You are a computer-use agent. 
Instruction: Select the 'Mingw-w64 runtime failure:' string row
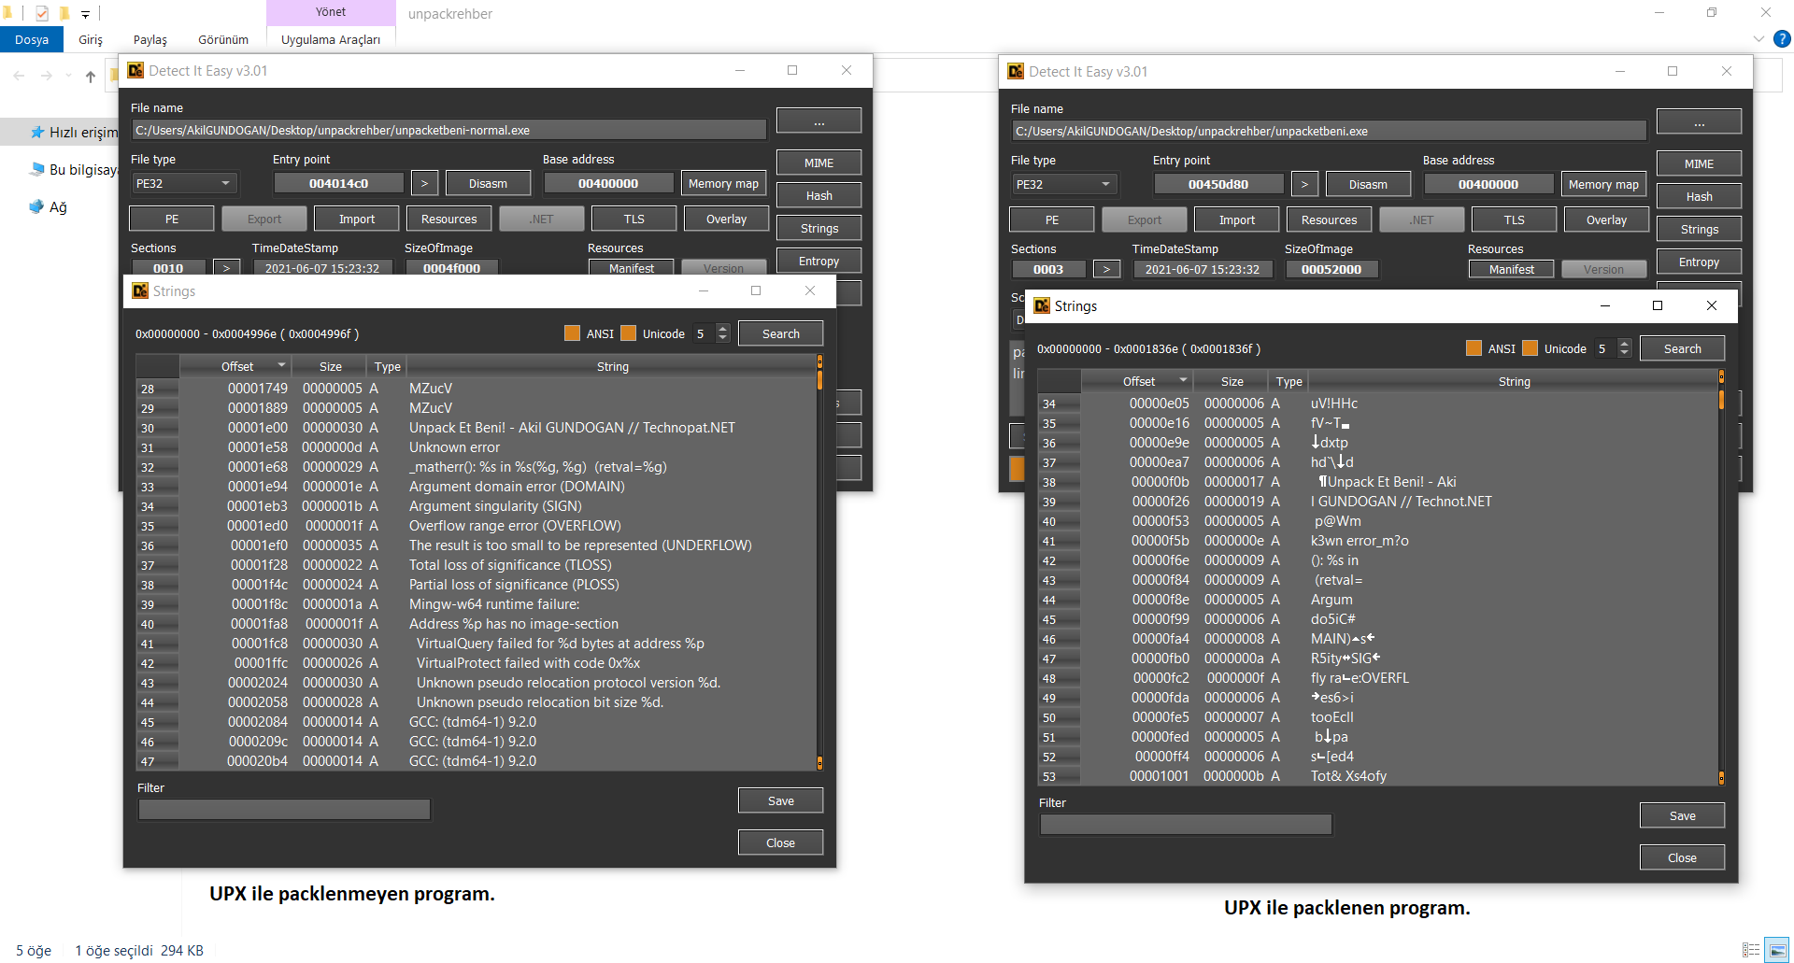(x=477, y=604)
